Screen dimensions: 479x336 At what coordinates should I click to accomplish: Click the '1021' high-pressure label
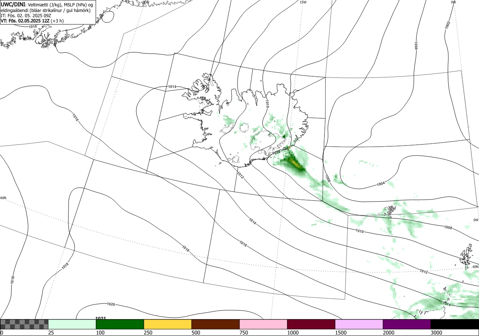pos(101,318)
